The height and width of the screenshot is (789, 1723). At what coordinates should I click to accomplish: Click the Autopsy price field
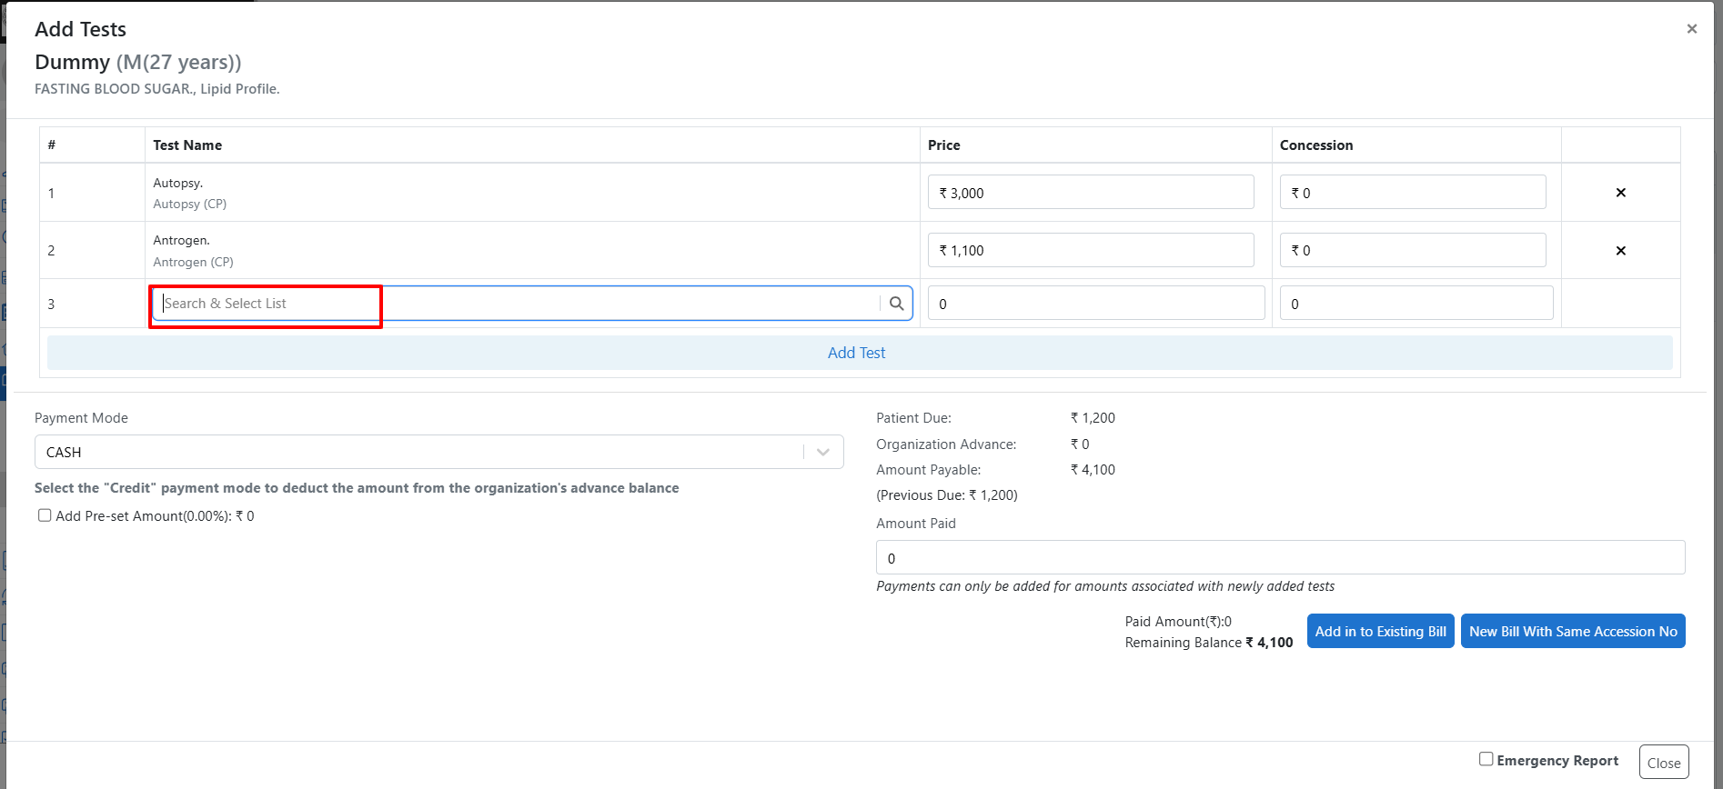coord(1090,193)
